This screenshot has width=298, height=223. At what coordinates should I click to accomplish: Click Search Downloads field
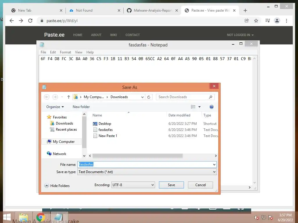185,97
